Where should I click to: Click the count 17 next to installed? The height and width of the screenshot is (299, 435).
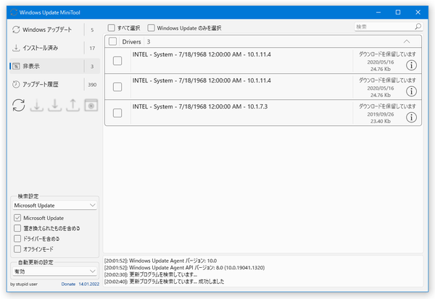click(92, 49)
